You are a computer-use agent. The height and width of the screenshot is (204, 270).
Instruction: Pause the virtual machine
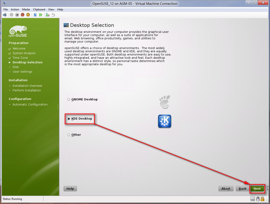click(35, 15)
